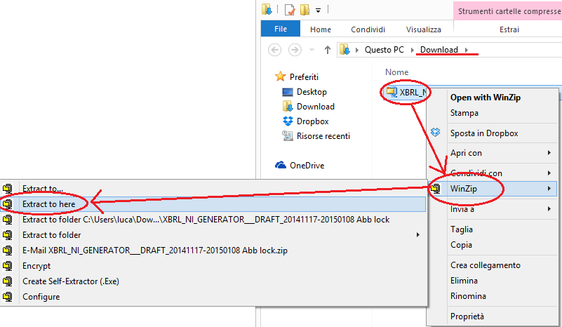Expand the Extract to folder submenu arrow

[418, 235]
